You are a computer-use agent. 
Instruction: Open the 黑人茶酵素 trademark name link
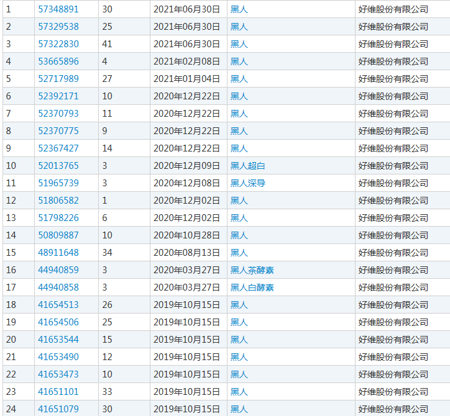click(x=252, y=270)
